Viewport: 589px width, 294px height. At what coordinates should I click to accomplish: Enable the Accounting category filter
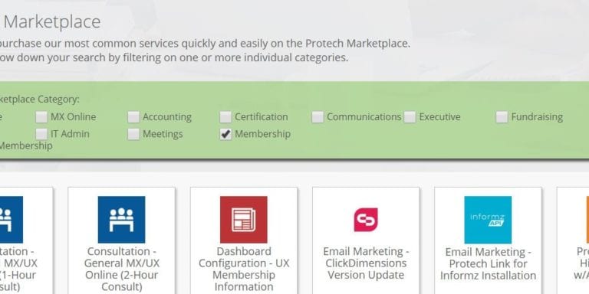pyautogui.click(x=133, y=117)
